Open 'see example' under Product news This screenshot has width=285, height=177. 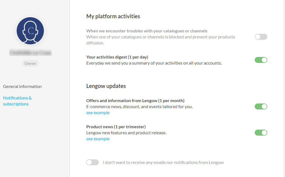(98, 139)
